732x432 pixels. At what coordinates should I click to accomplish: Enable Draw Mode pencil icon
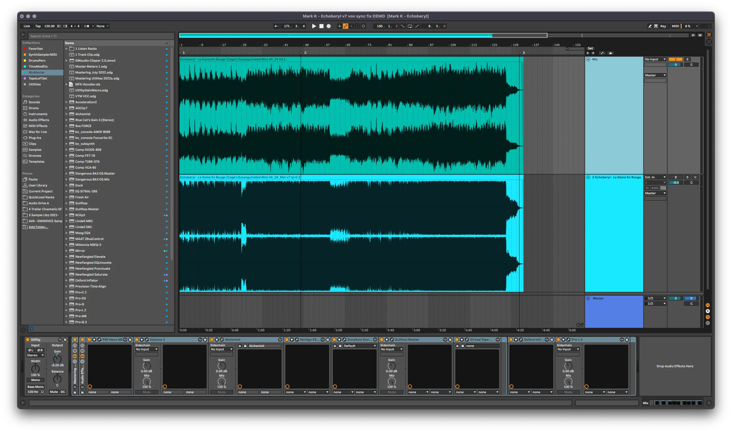coord(650,26)
